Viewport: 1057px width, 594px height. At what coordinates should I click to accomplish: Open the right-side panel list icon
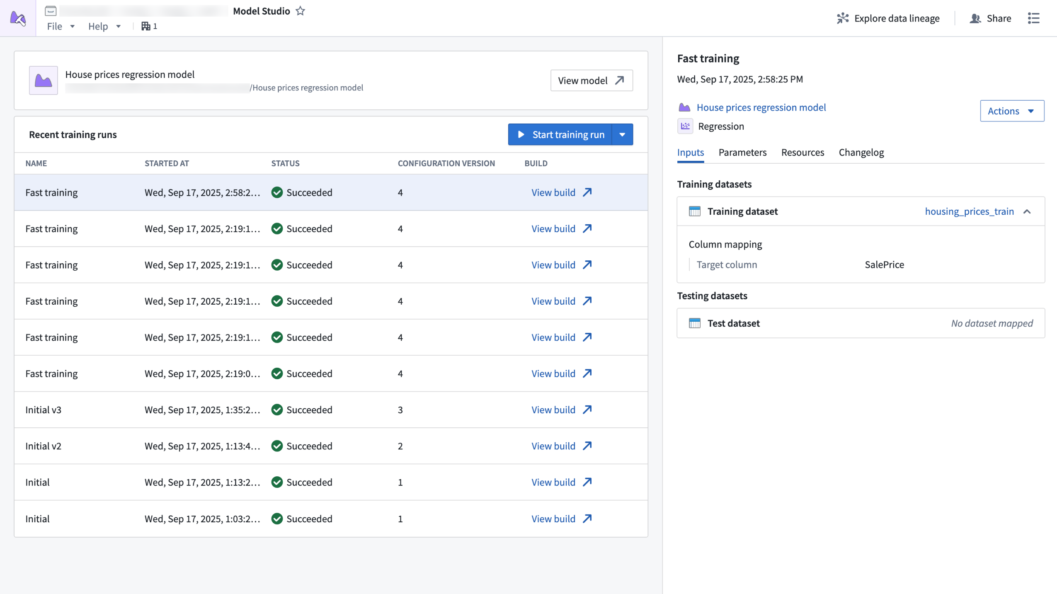click(x=1033, y=18)
